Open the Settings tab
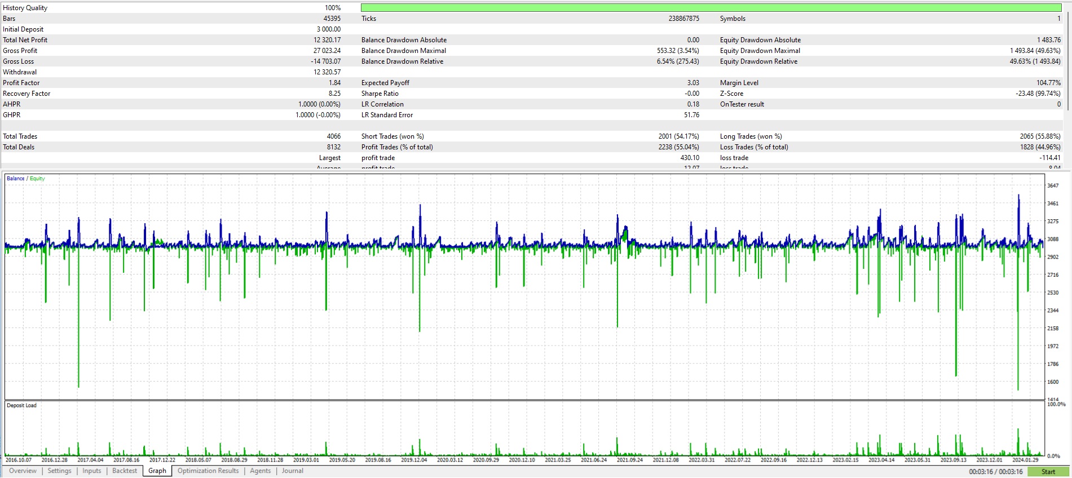1072x478 pixels. pyautogui.click(x=59, y=471)
